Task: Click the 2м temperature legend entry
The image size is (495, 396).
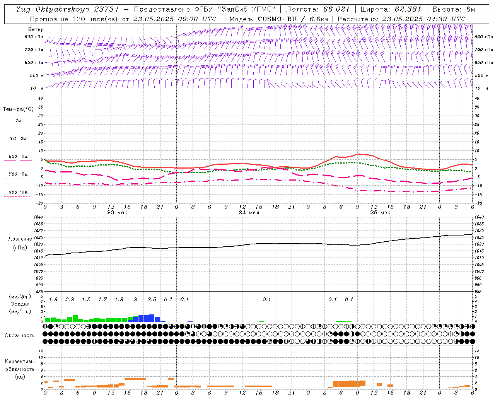Action: coord(18,121)
